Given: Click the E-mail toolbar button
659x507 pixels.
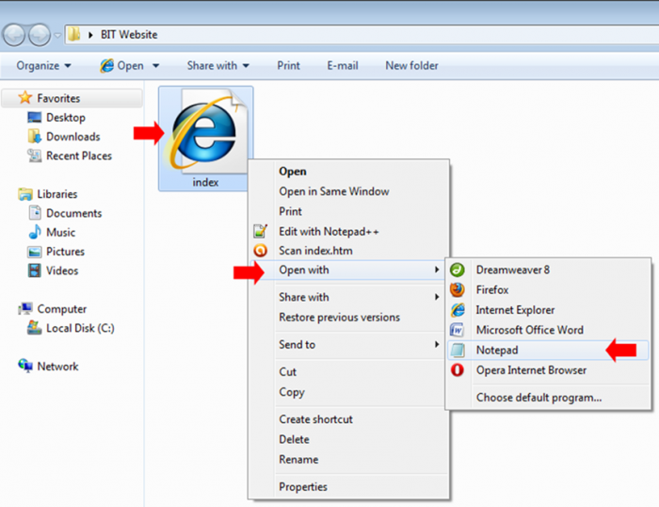Looking at the screenshot, I should pyautogui.click(x=343, y=66).
